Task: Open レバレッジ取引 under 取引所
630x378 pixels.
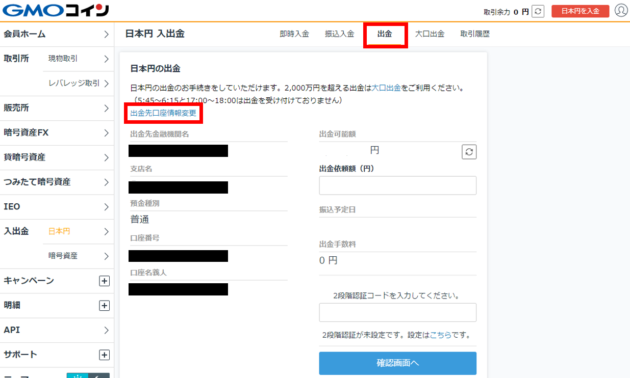Action: [x=79, y=84]
